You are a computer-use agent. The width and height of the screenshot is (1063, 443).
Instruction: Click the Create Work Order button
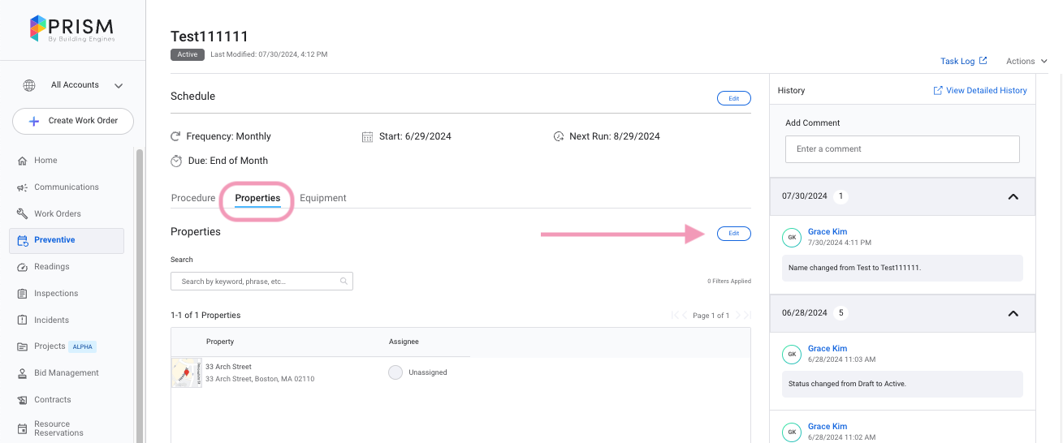click(x=73, y=121)
